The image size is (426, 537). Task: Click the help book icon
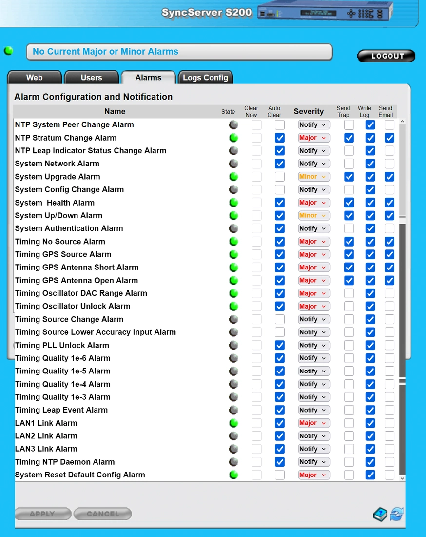(380, 515)
